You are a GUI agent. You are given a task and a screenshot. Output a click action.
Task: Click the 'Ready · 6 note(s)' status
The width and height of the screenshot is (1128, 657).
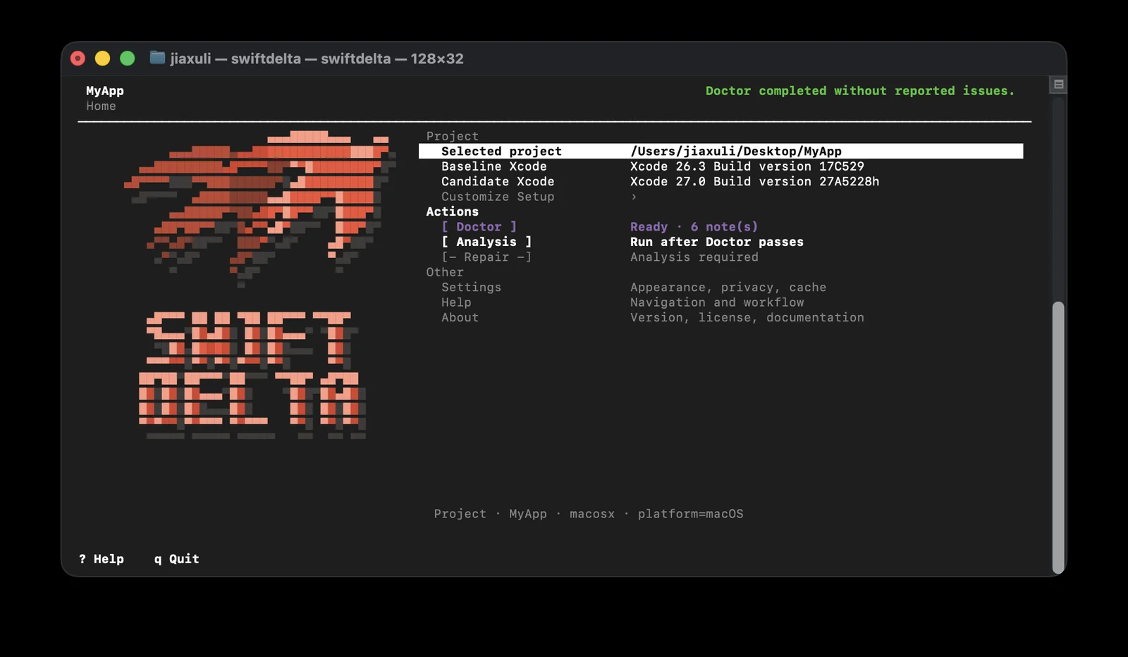(x=694, y=226)
